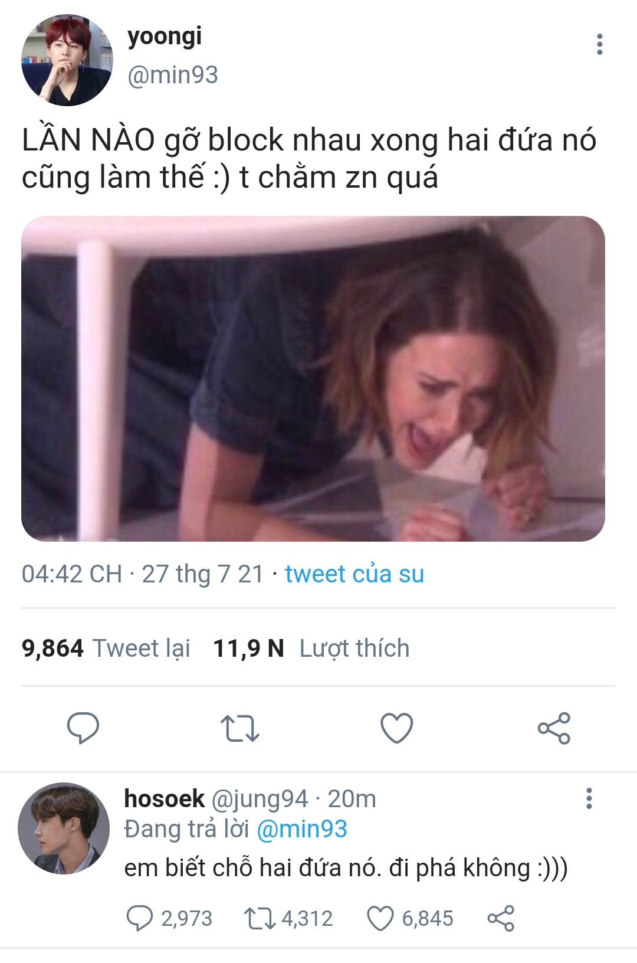The height and width of the screenshot is (963, 637).
Task: Share the main tweet via share icon
Action: (554, 728)
